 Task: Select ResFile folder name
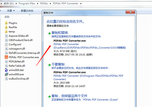pos(13,27)
